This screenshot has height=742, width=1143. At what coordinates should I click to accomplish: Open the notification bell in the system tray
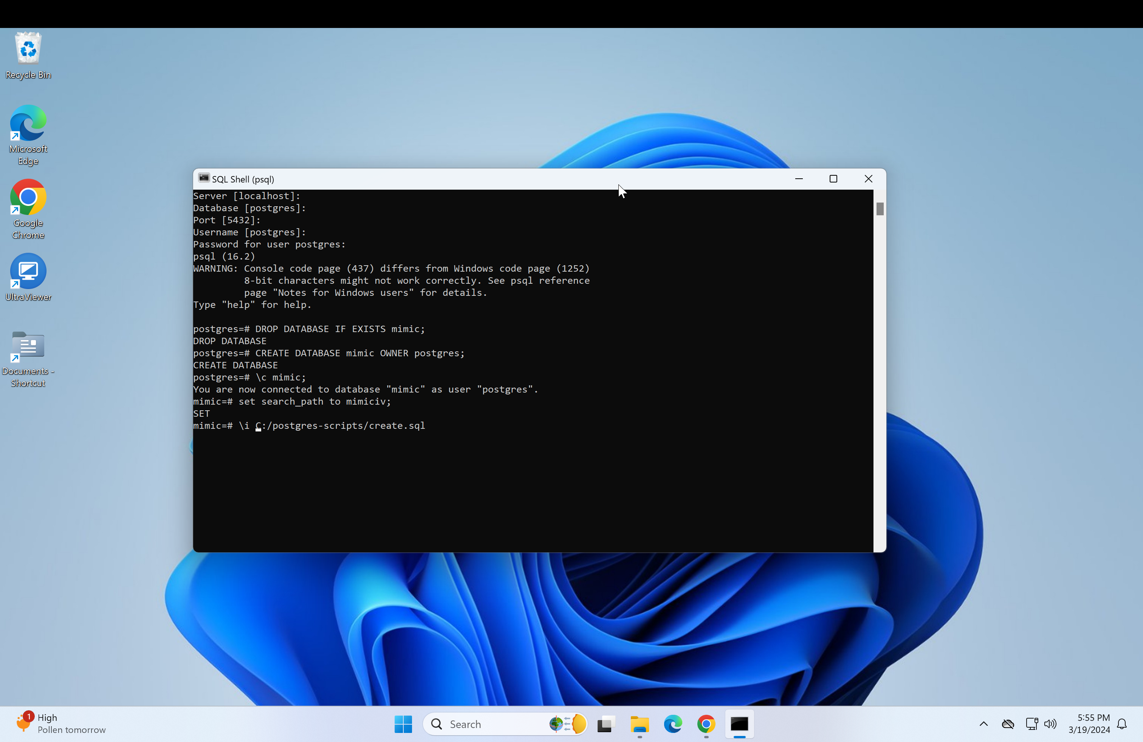pos(1122,724)
